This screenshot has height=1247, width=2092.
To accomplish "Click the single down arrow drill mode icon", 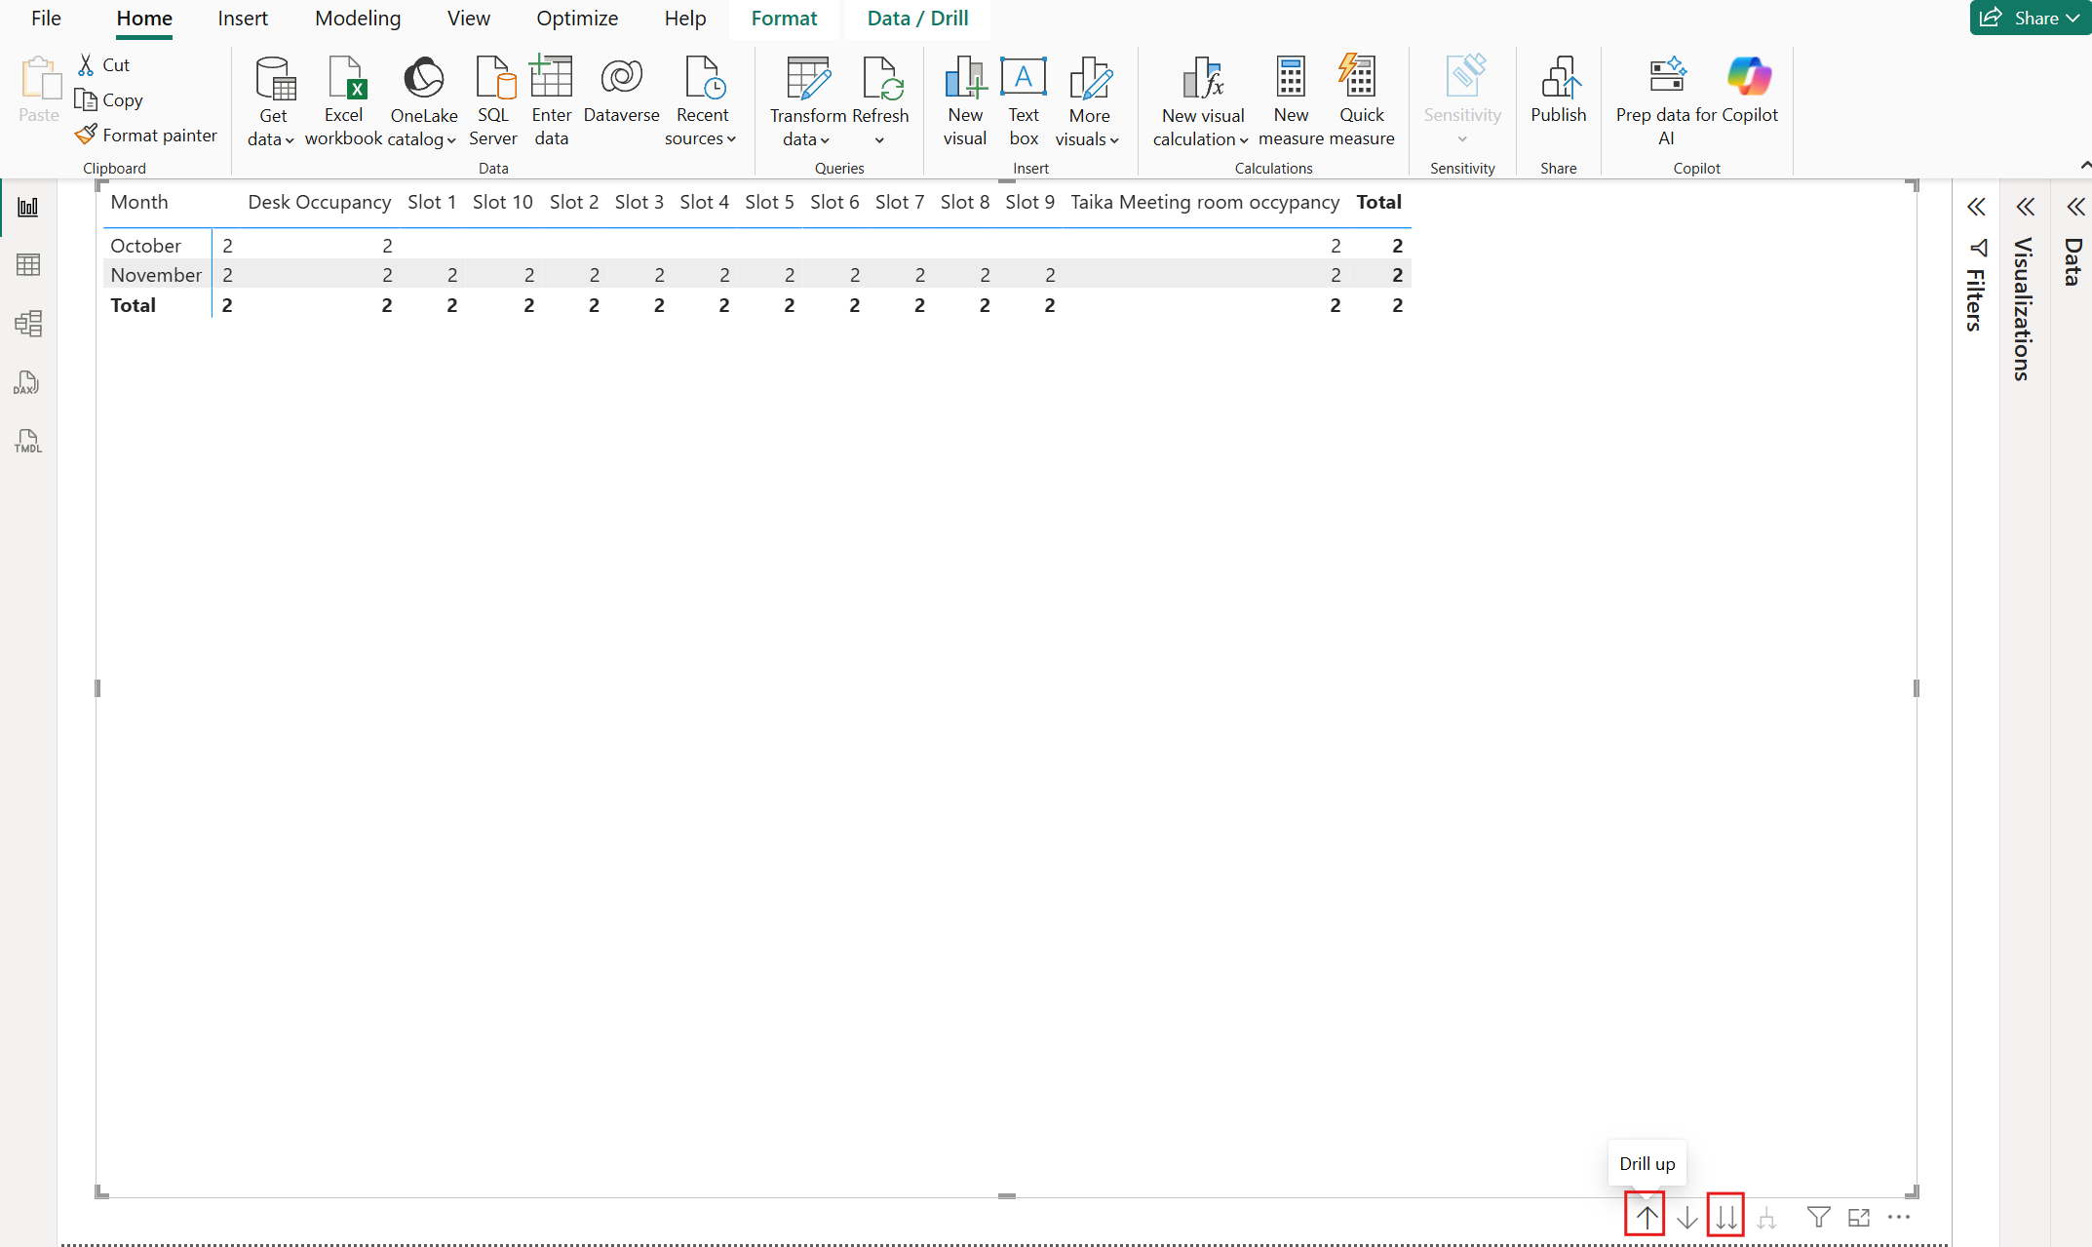I will pos(1686,1217).
